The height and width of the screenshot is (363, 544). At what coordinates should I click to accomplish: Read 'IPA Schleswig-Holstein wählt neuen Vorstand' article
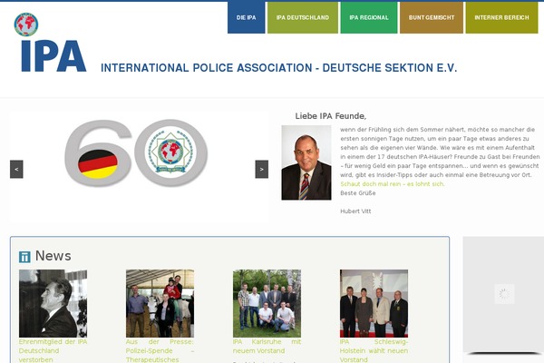(374, 351)
